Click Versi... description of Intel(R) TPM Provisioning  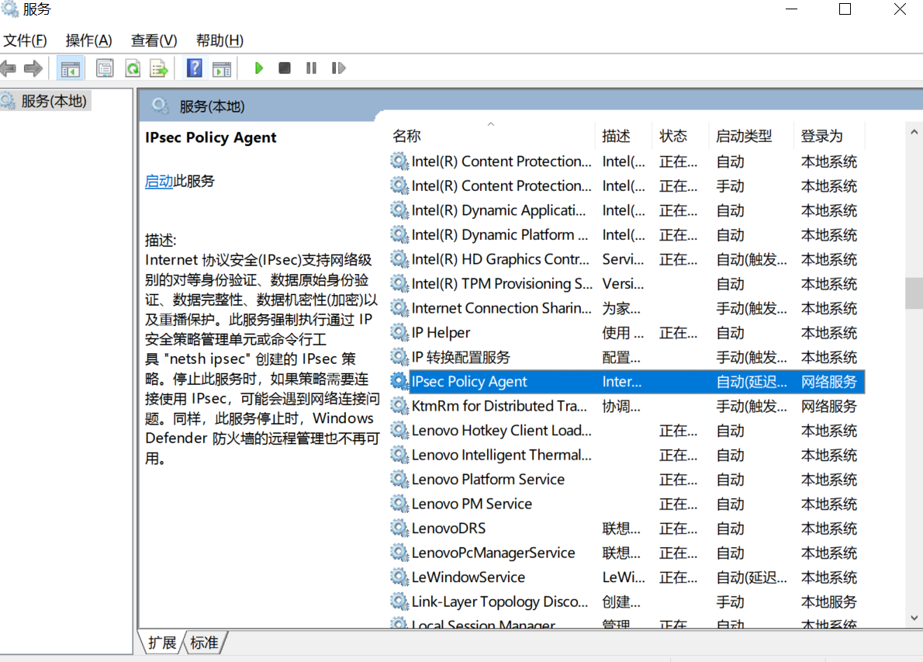click(x=623, y=284)
